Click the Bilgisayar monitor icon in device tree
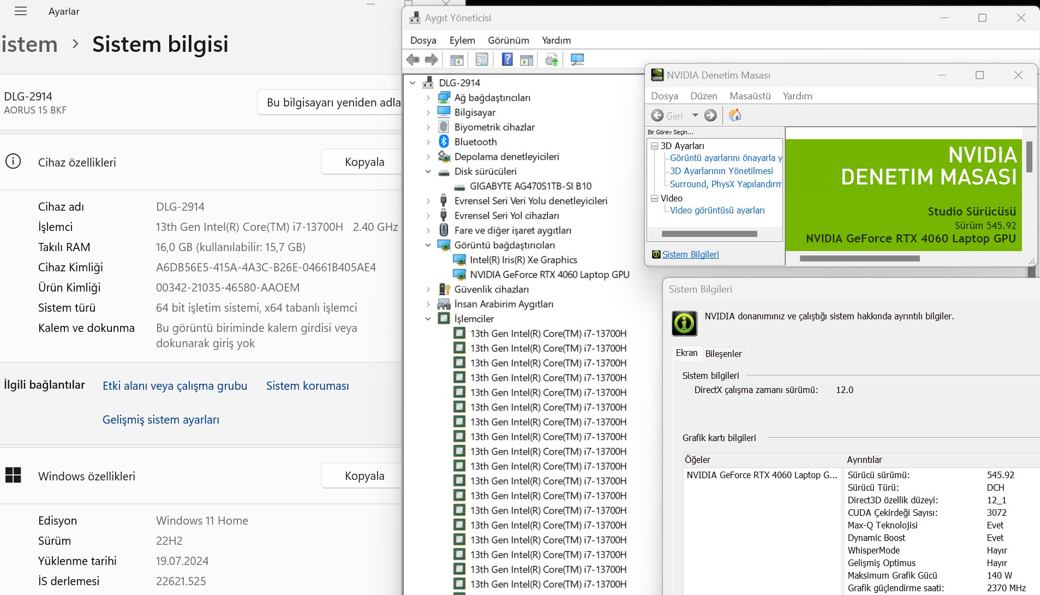This screenshot has width=1040, height=595. (x=444, y=112)
